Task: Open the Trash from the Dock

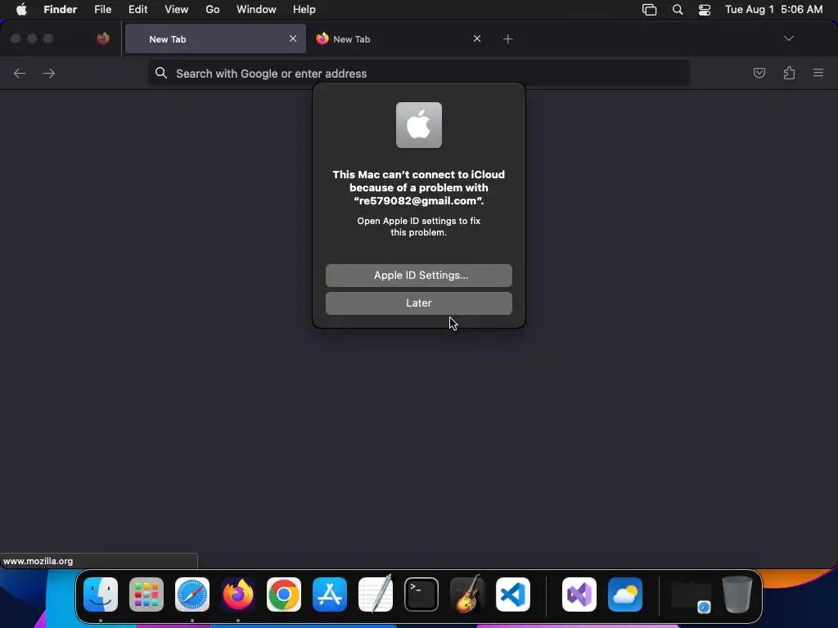Action: coord(737,594)
